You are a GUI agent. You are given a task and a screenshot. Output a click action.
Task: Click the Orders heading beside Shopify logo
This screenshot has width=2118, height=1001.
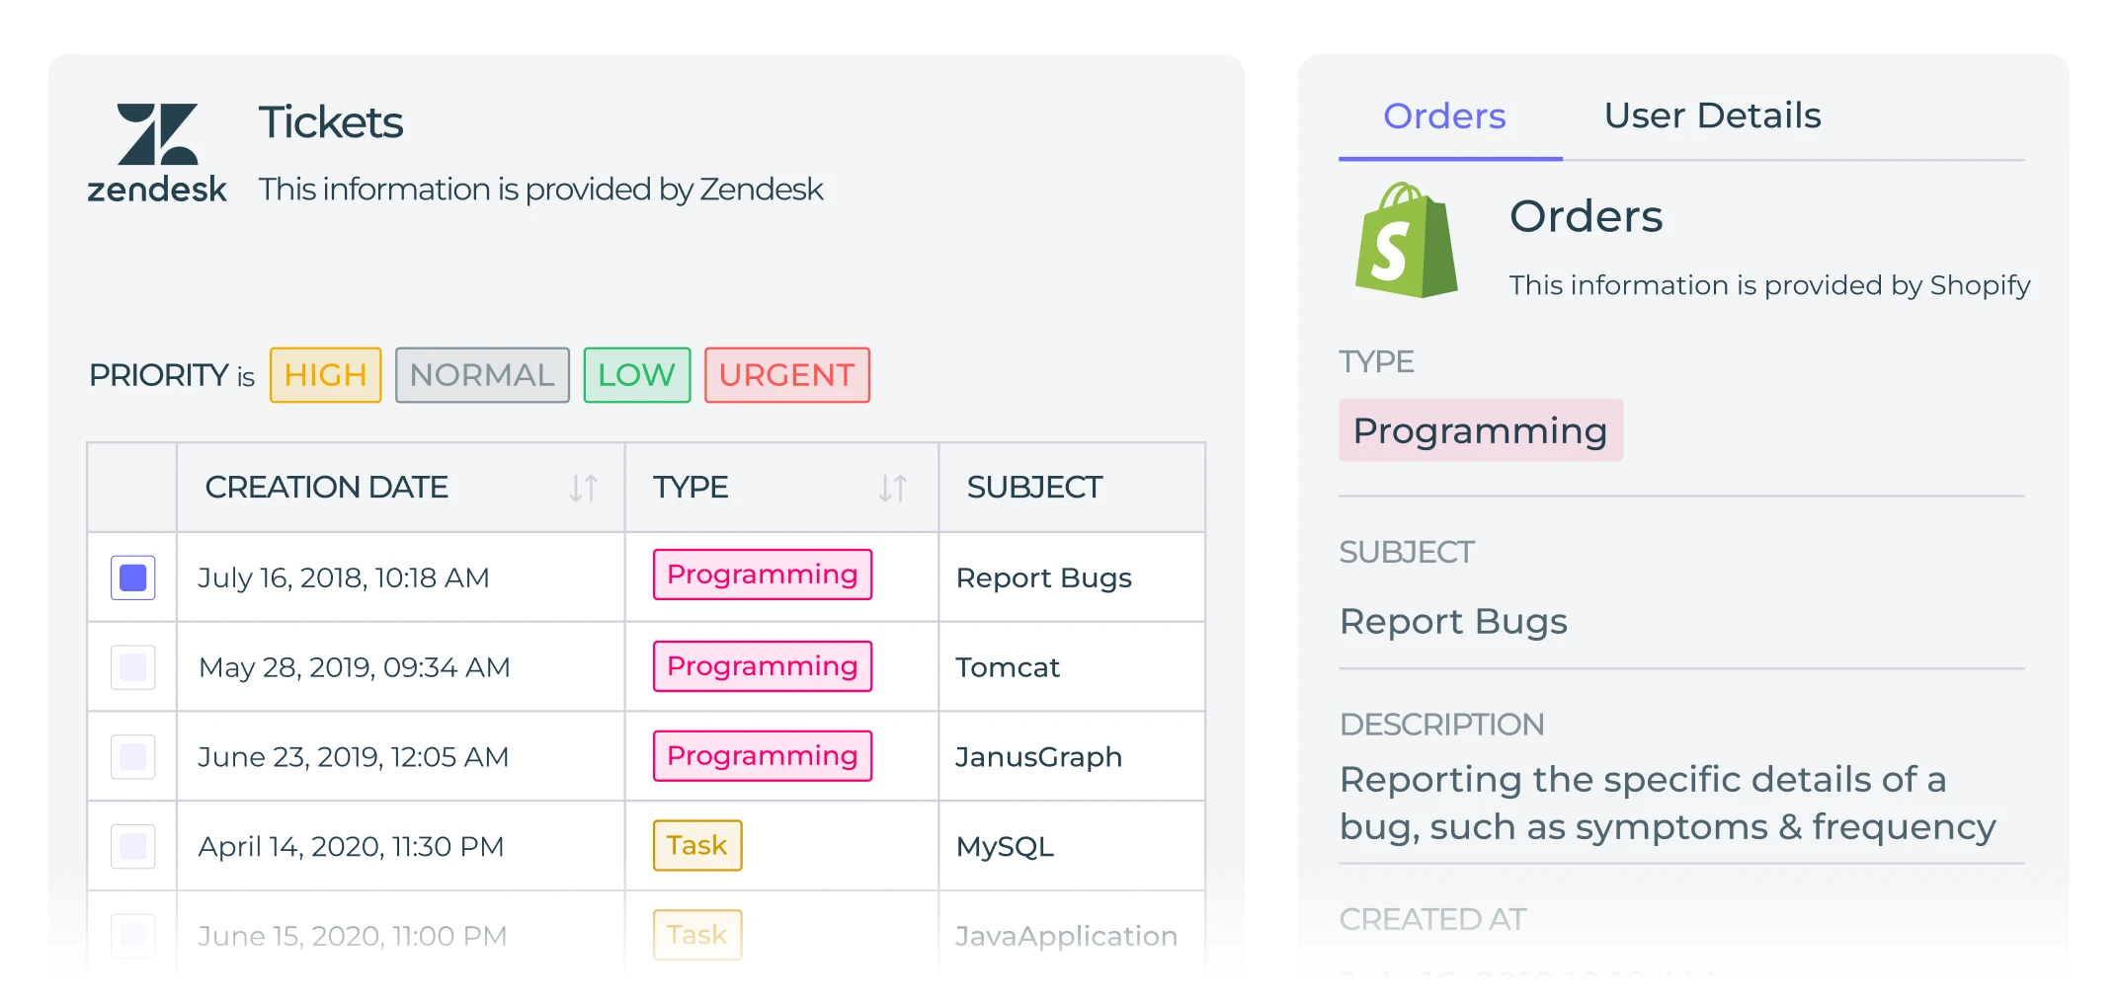click(x=1586, y=216)
